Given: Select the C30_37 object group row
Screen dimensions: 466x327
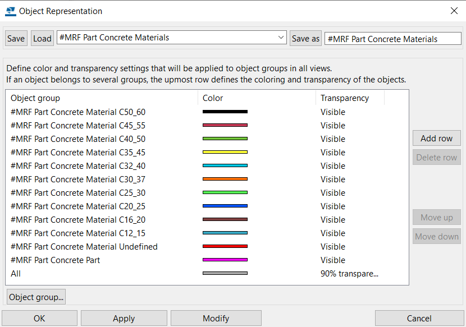Looking at the screenshot, I should pos(207,179).
